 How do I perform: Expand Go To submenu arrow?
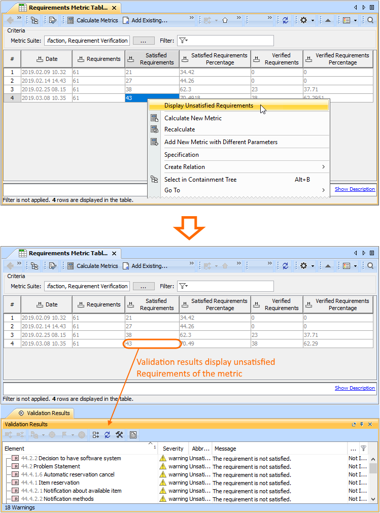(323, 190)
